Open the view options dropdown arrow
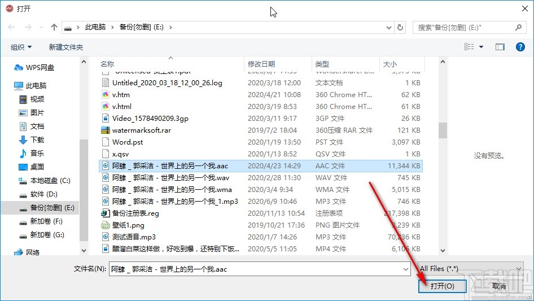534x301 pixels. 481,47
